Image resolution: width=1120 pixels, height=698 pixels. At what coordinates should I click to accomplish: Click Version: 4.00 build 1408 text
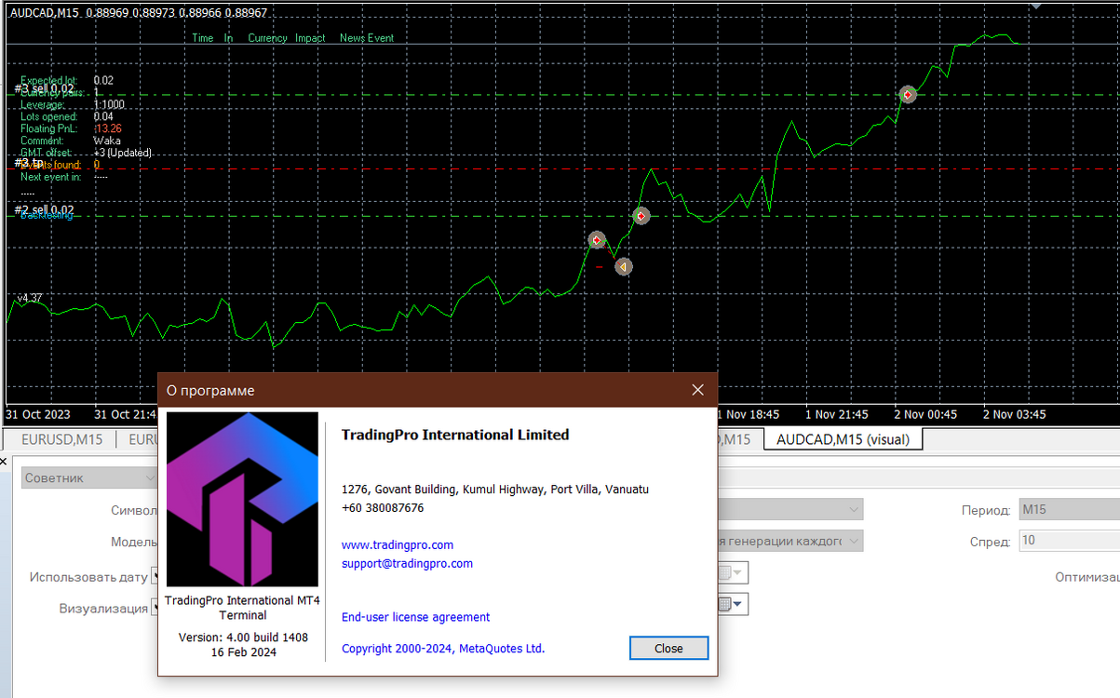243,638
